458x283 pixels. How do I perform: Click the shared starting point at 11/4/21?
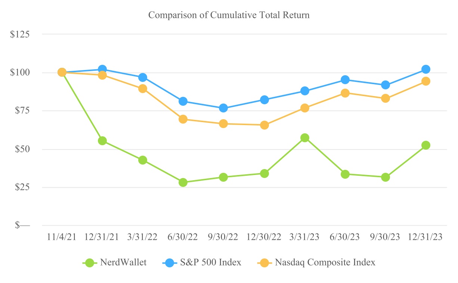62,72
